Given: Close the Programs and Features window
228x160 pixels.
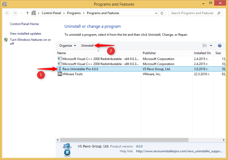Looking at the screenshot, I should [220, 3].
